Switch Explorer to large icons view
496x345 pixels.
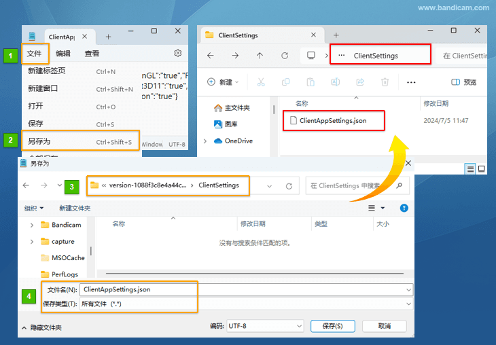tap(482, 169)
